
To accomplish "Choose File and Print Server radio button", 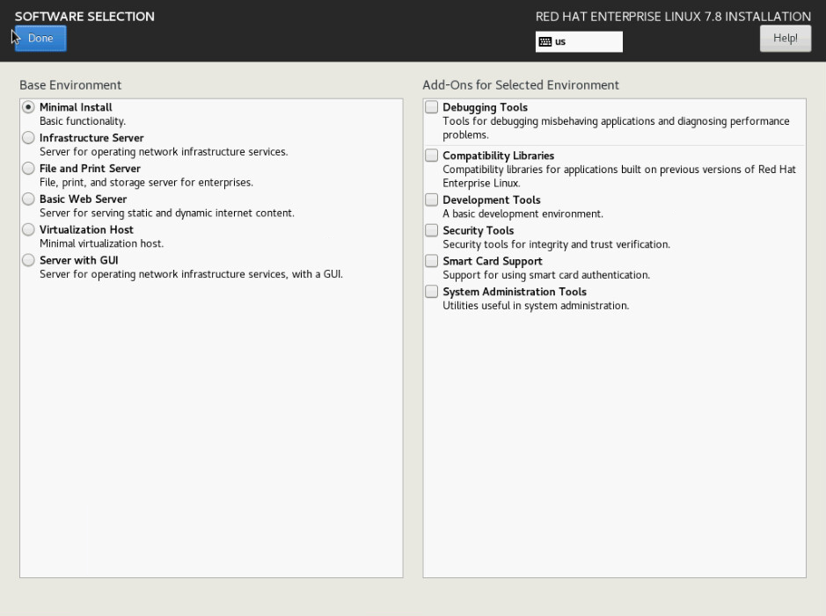I will click(x=28, y=169).
